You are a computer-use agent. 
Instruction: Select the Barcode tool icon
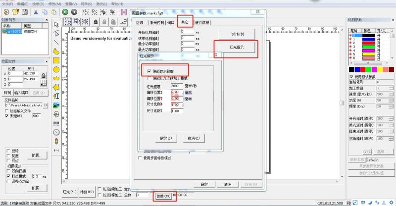pos(56,123)
